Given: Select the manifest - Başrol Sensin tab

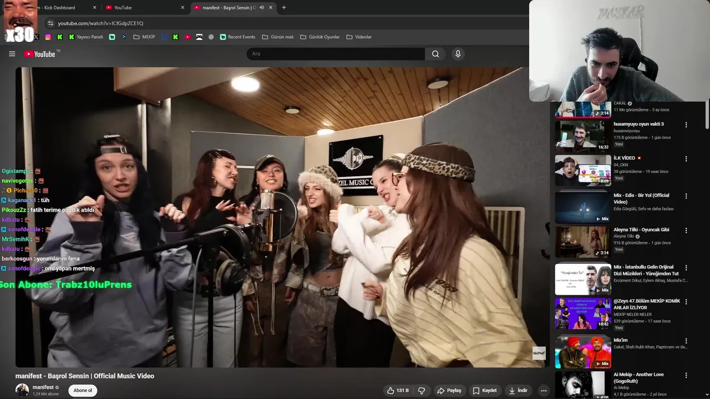Looking at the screenshot, I should 233,8.
